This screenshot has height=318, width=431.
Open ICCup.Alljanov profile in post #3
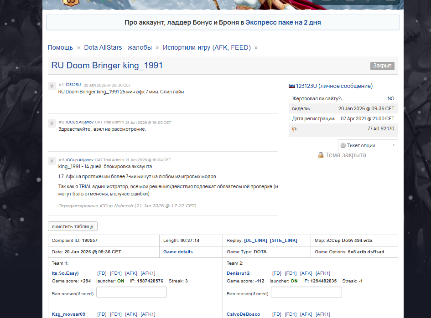[80, 160]
